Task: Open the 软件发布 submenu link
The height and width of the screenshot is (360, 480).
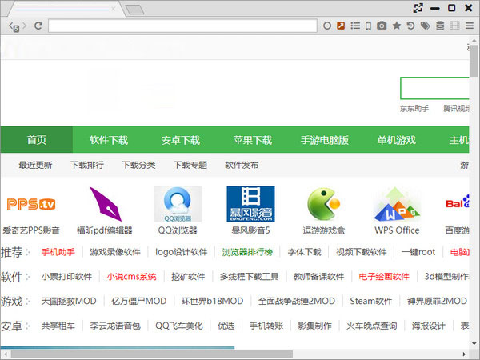Action: tap(242, 165)
